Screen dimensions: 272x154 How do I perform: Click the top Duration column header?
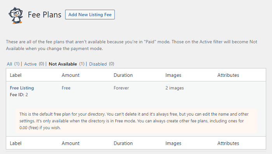[123, 75]
